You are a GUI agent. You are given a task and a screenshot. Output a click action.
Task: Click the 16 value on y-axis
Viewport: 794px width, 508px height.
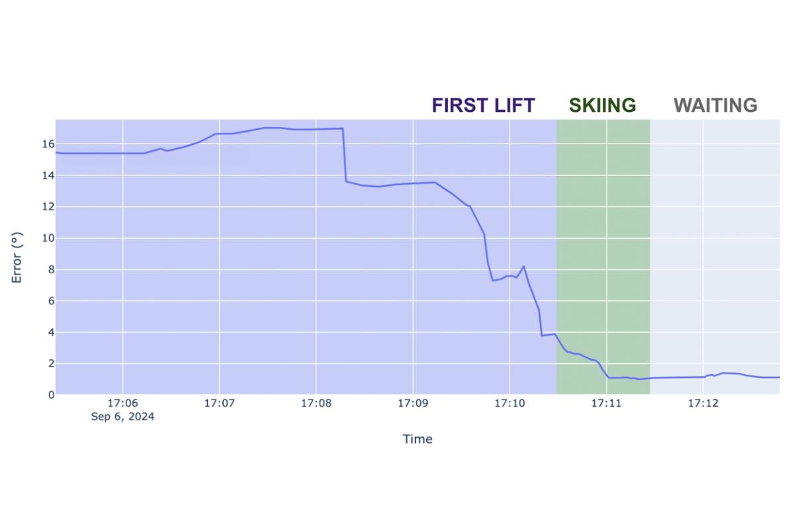click(44, 144)
